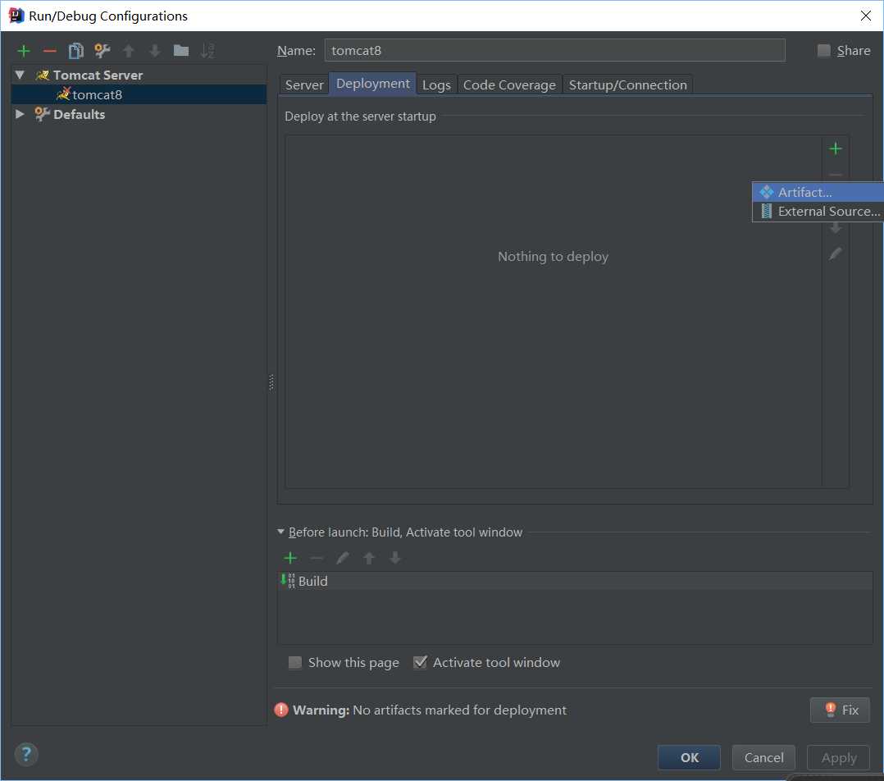This screenshot has width=884, height=781.
Task: Move configuration up in the left toolbar
Action: coord(129,52)
